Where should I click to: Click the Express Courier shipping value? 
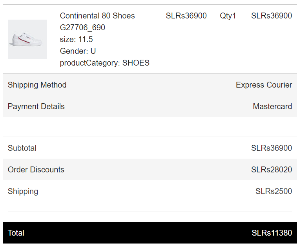click(264, 85)
